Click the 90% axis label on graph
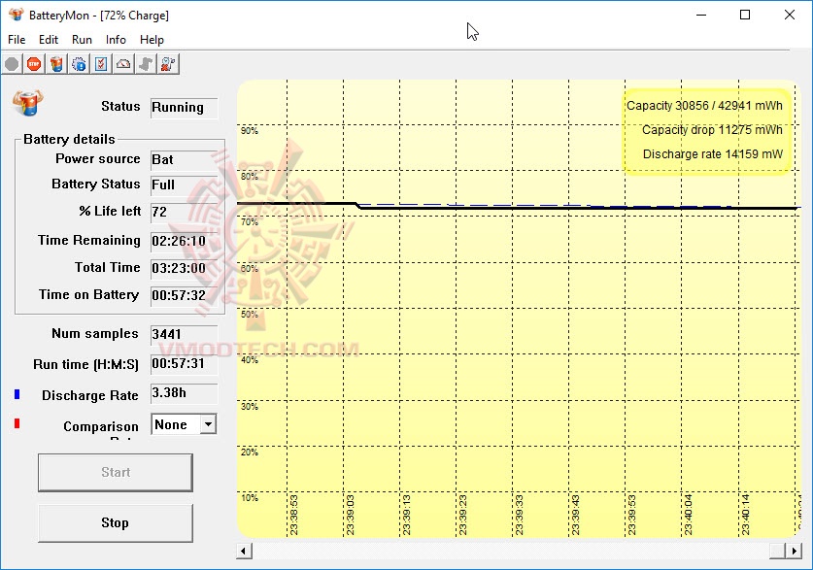 point(250,131)
